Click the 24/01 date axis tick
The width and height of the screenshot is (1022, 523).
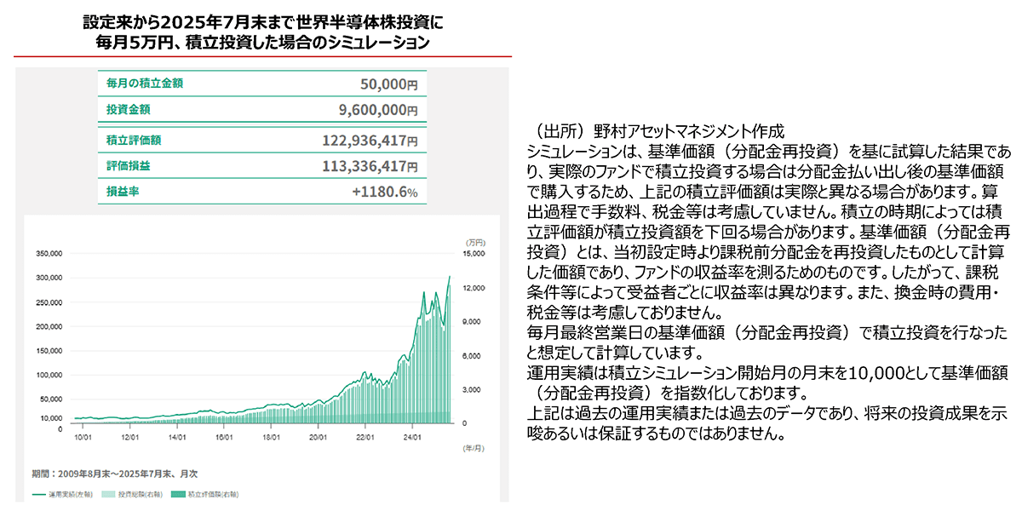point(413,436)
